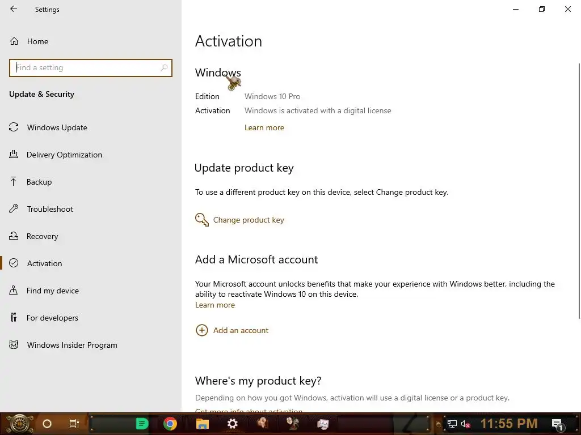
Task: Open green notes app on taskbar
Action: pyautogui.click(x=142, y=424)
